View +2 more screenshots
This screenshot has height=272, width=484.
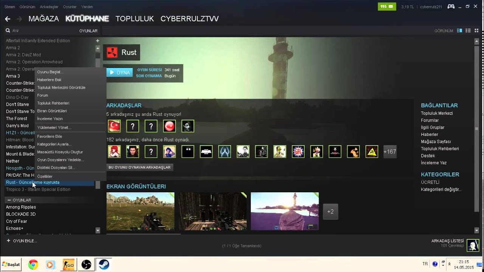(x=330, y=212)
